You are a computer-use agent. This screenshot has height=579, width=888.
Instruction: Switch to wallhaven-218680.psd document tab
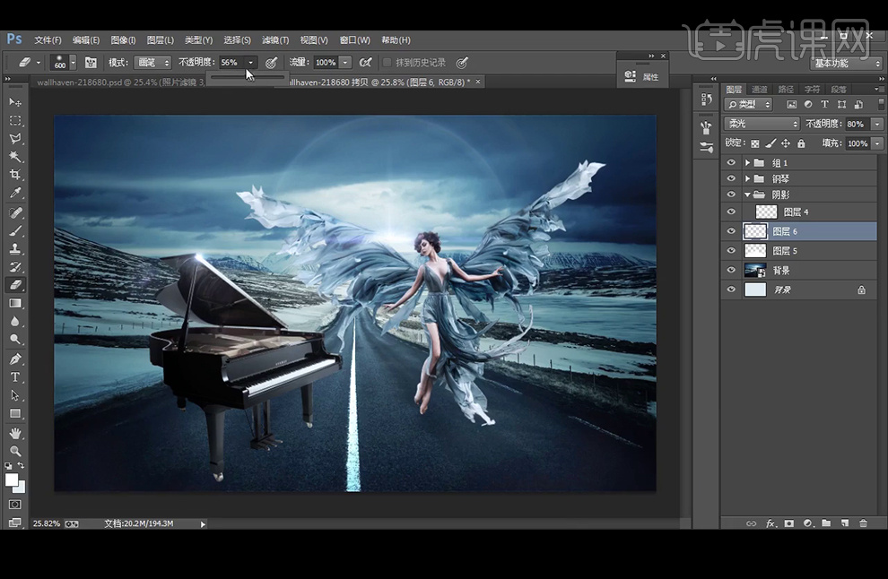(119, 82)
